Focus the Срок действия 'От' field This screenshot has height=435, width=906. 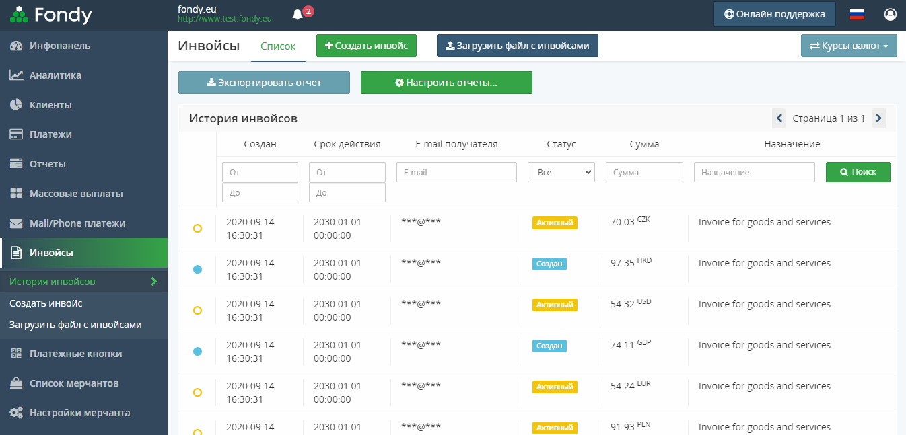(347, 172)
